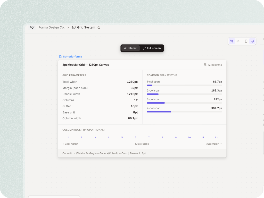This screenshot has height=198, width=264.
Task: Click the Columns value 12
Action: [136, 100]
